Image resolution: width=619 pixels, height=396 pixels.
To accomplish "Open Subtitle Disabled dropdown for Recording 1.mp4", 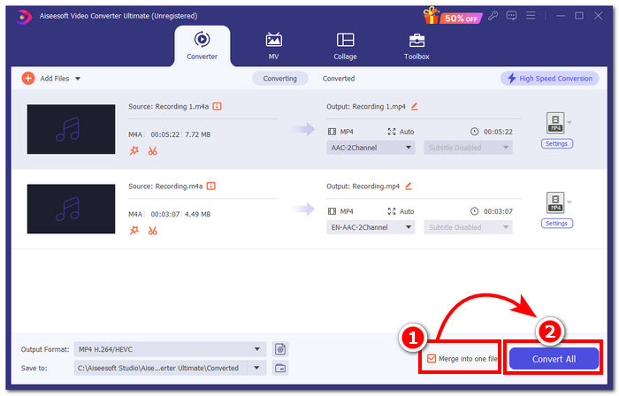I will [468, 148].
